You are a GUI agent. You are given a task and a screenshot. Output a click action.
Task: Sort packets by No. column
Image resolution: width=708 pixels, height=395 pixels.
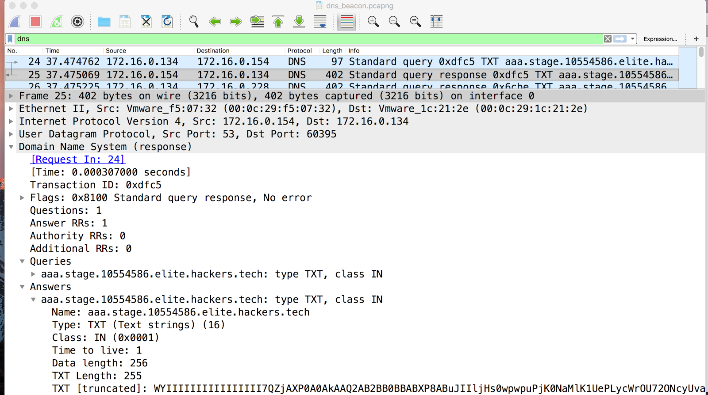click(x=24, y=51)
